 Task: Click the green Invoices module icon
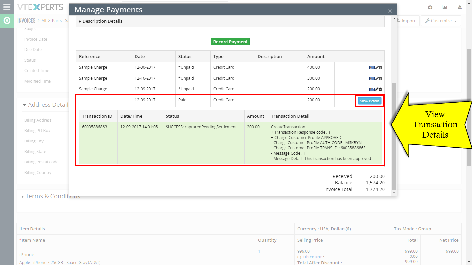(7, 21)
